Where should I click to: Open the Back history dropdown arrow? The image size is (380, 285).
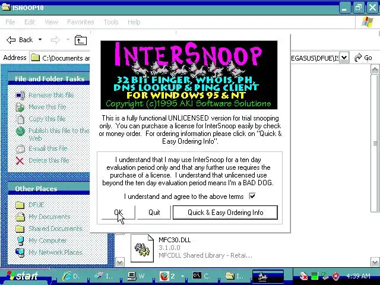pos(40,40)
